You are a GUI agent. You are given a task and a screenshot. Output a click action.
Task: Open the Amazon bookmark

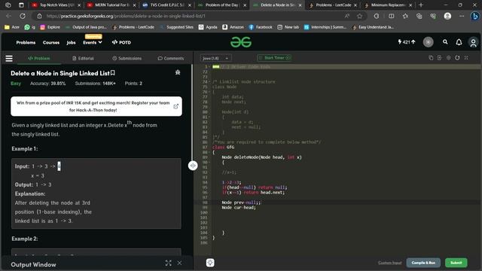pyautogui.click(x=233, y=27)
